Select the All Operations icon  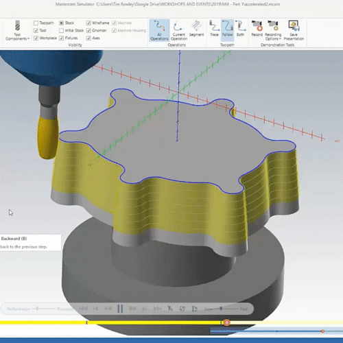click(159, 30)
